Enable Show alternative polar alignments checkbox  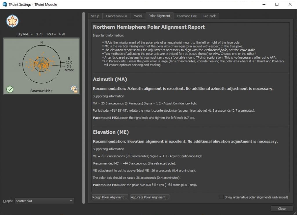tap(221, 197)
